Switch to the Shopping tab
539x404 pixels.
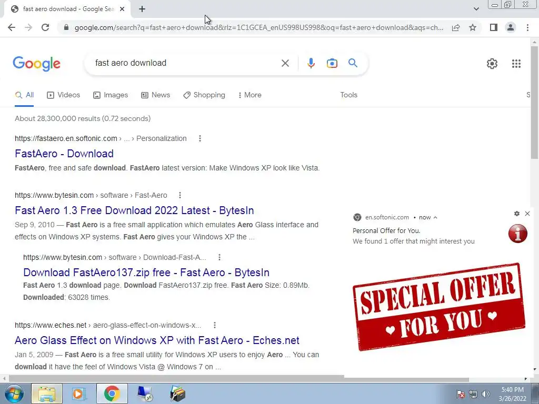[x=204, y=95]
